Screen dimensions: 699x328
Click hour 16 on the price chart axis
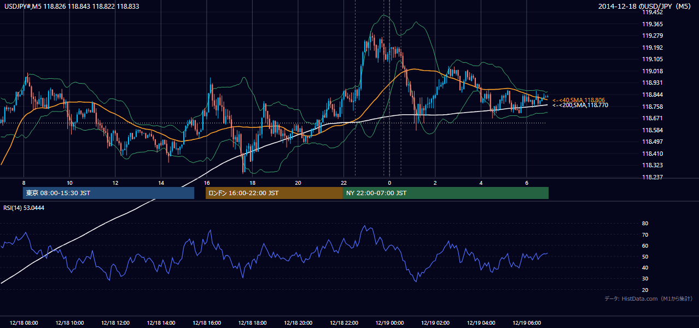(x=207, y=182)
